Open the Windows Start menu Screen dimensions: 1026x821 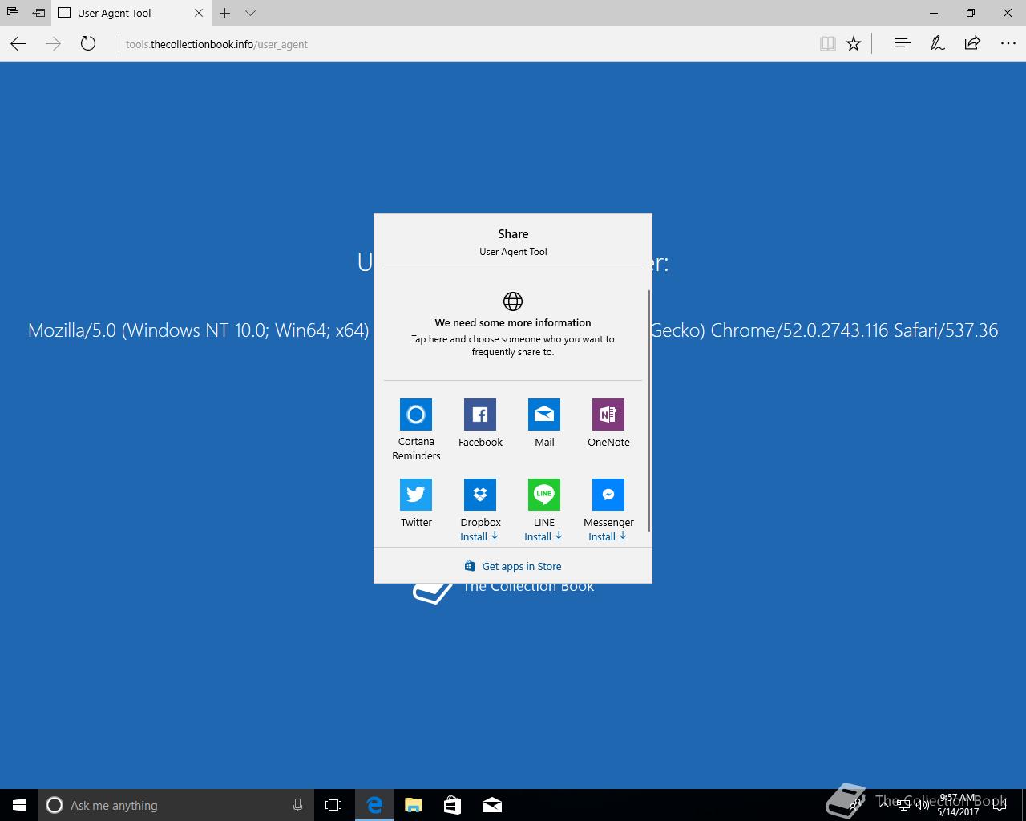(x=19, y=805)
